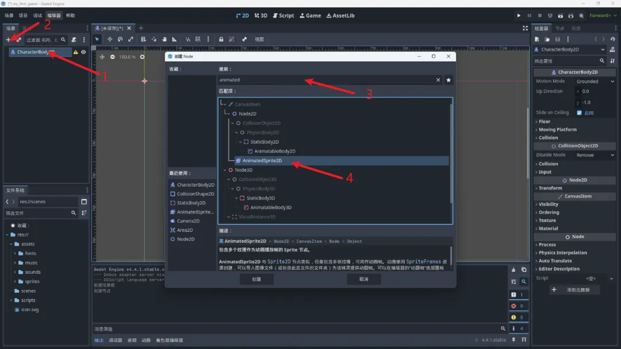Activate the Move mode tool

(110, 39)
